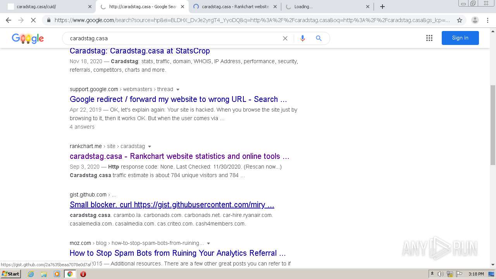
Task: Click the Google logo
Action: (28, 38)
